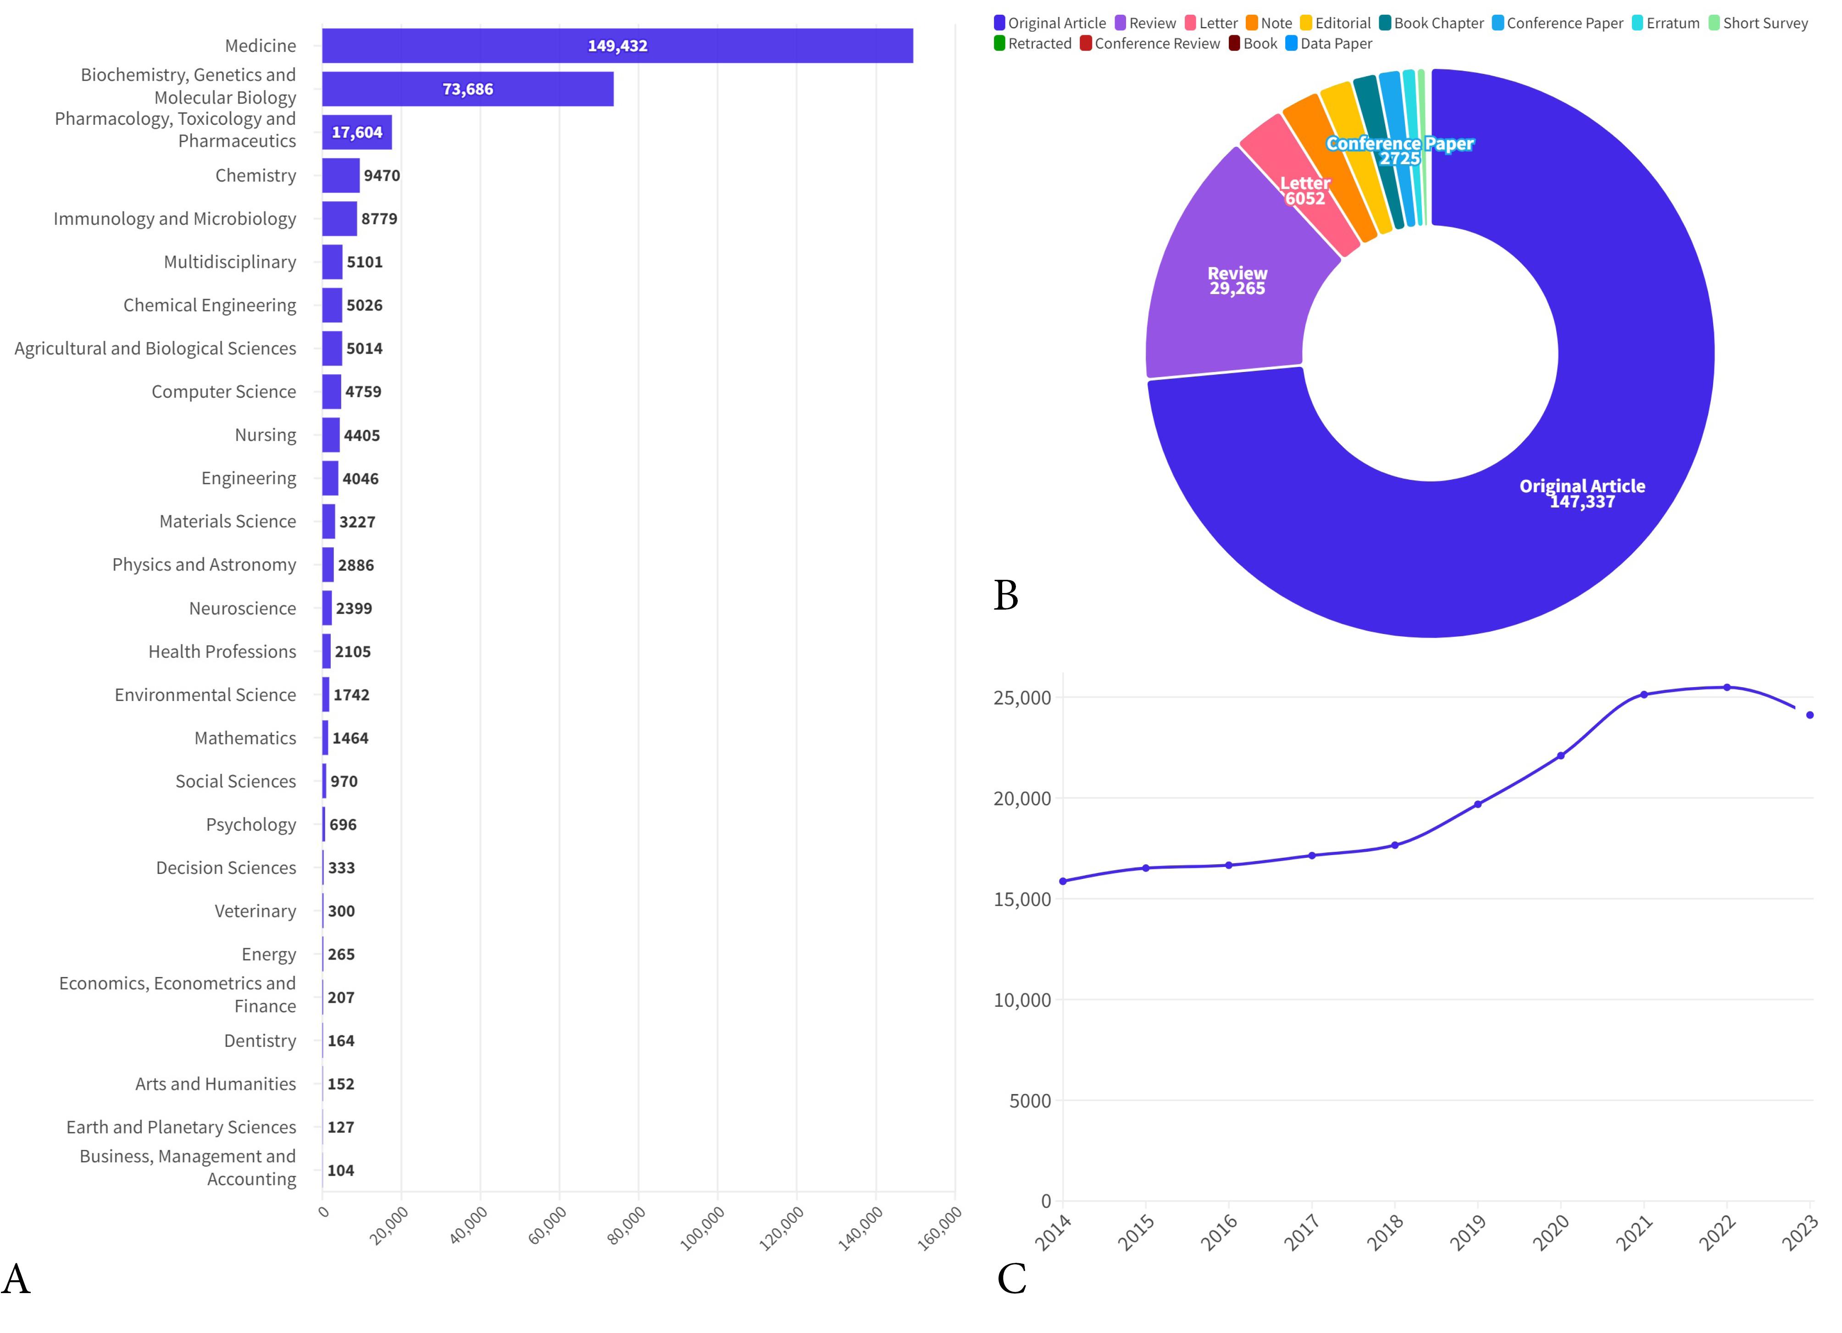Toggle the Erratum legend entry
This screenshot has height=1333, width=1842.
tap(1666, 23)
